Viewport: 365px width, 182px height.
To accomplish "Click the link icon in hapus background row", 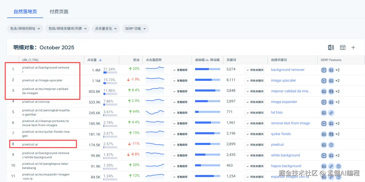I will [x=331, y=166].
